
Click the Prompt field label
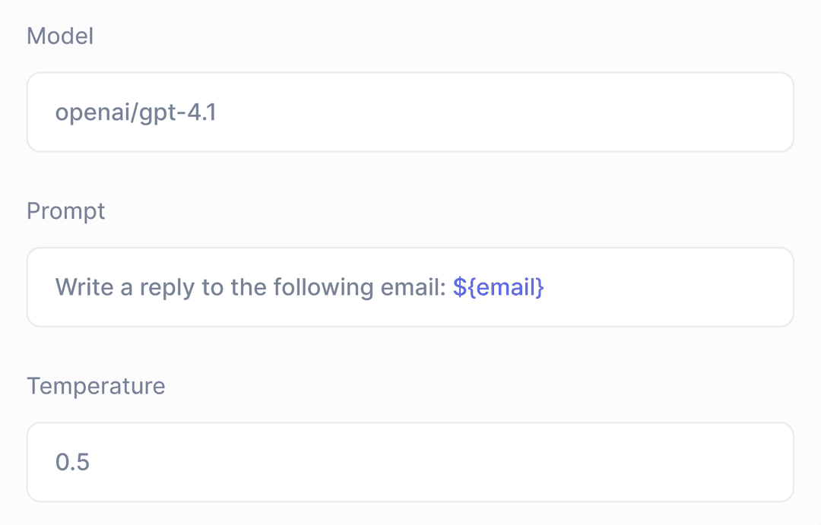click(66, 210)
